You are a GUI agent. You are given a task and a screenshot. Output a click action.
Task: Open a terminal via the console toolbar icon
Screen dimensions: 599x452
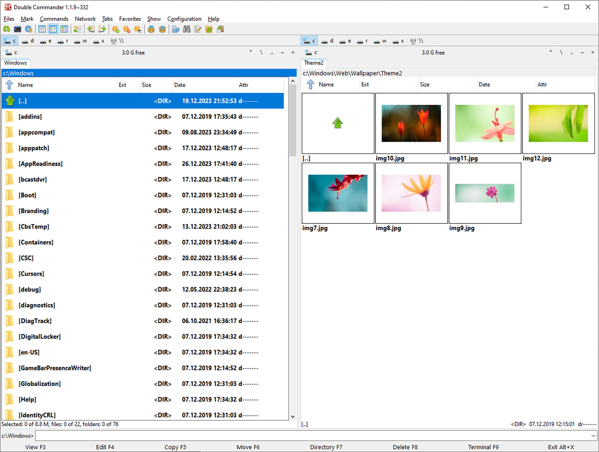17,29
